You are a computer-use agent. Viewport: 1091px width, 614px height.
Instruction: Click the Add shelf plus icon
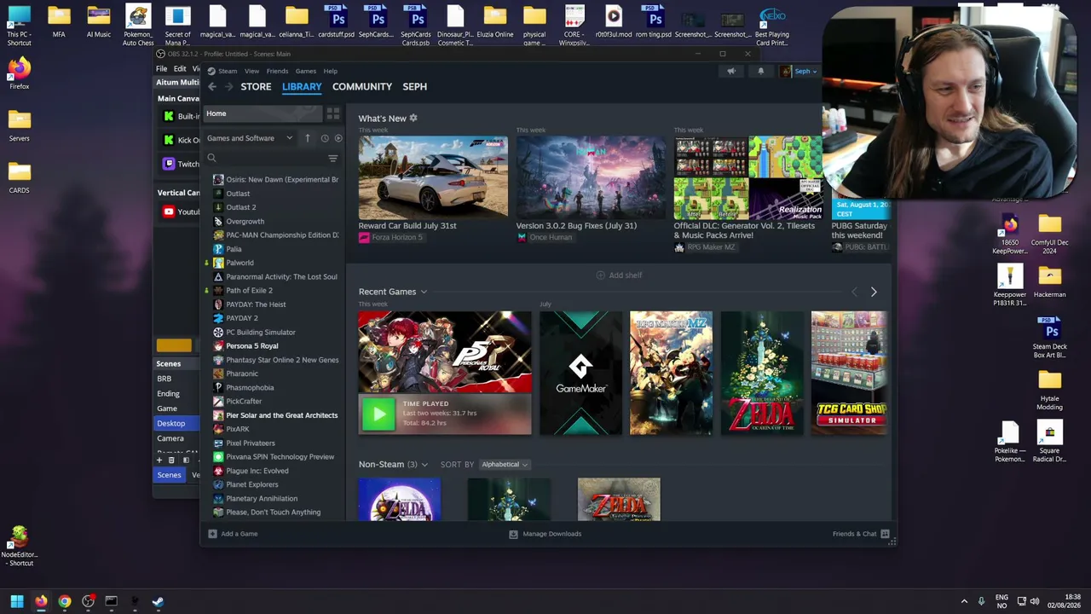click(x=600, y=275)
